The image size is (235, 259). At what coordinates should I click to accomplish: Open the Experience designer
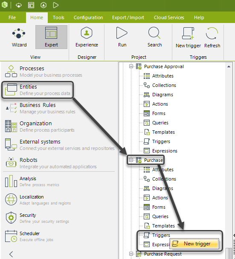87,37
